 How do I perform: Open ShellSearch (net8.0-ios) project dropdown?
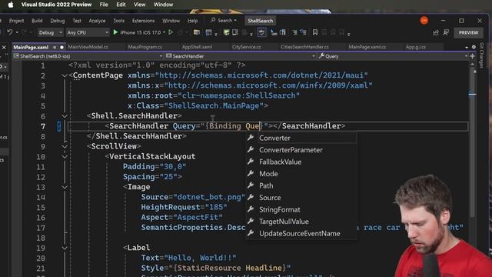coord(88,56)
